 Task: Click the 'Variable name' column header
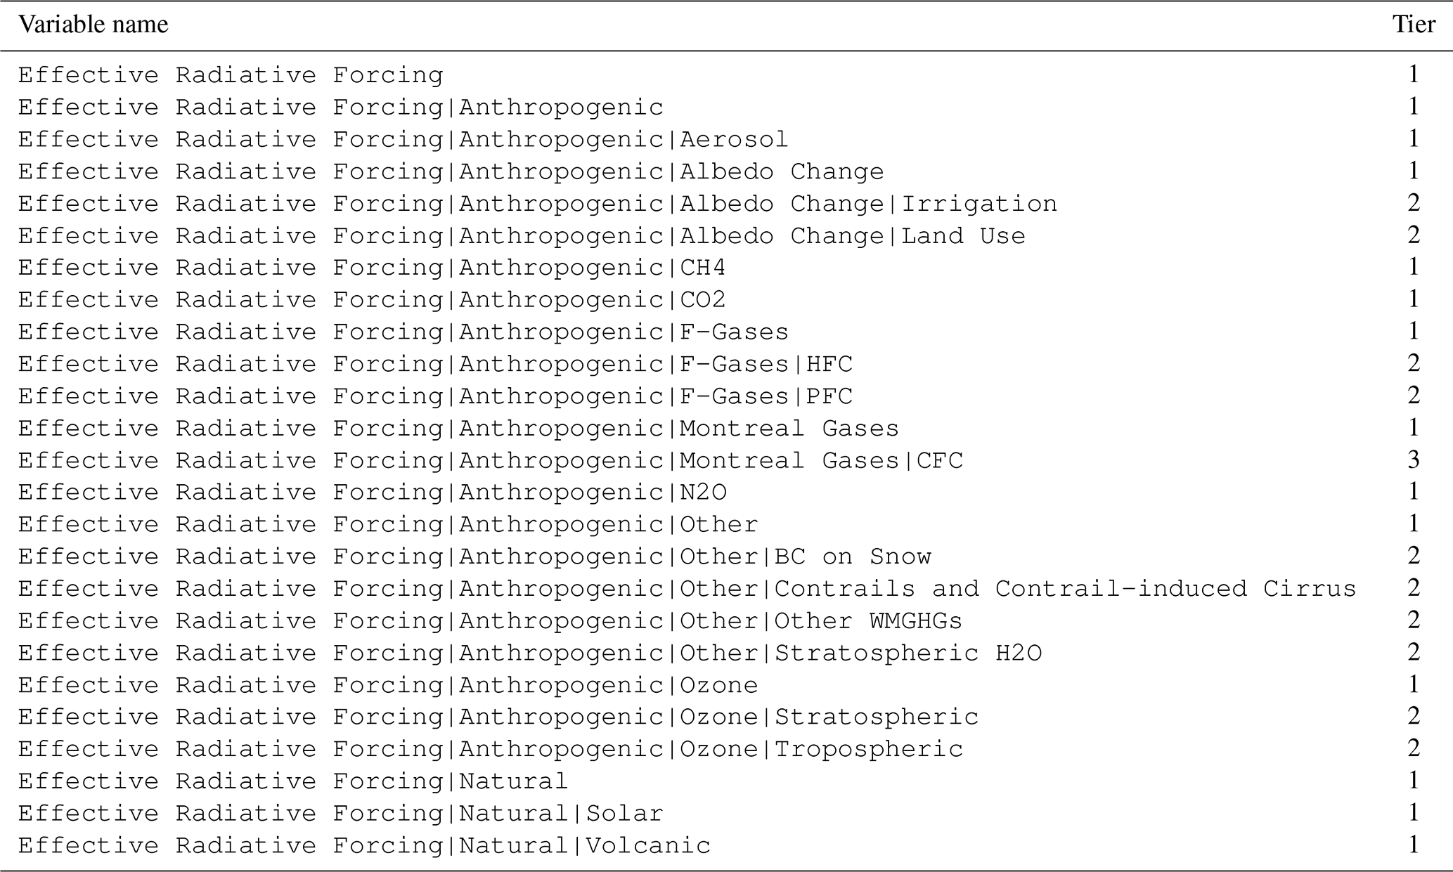pos(93,25)
